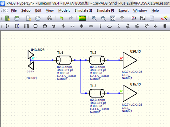
Task: Open the Window menu
Action: coord(140,10)
